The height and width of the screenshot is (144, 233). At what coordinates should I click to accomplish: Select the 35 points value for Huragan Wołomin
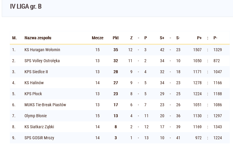click(116, 50)
